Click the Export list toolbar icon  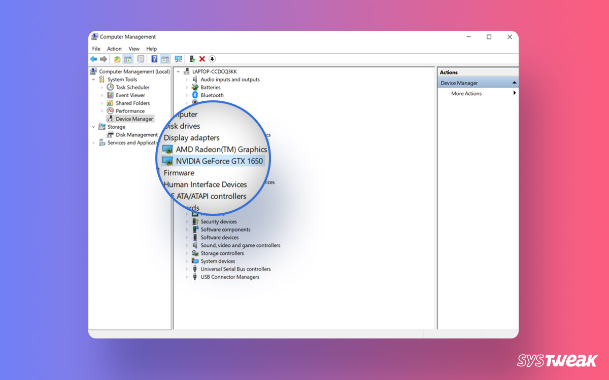tap(116, 59)
